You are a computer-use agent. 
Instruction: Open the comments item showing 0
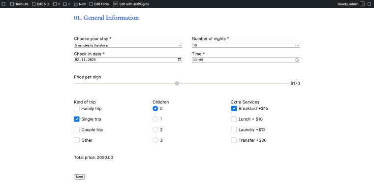(67, 4)
